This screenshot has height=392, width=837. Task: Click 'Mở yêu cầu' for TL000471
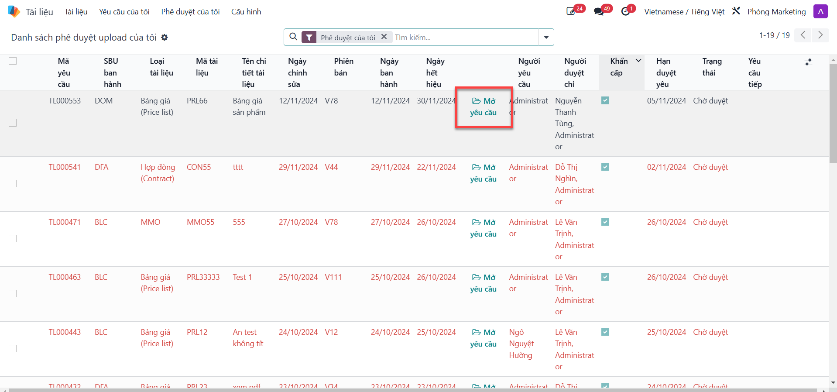click(x=484, y=228)
